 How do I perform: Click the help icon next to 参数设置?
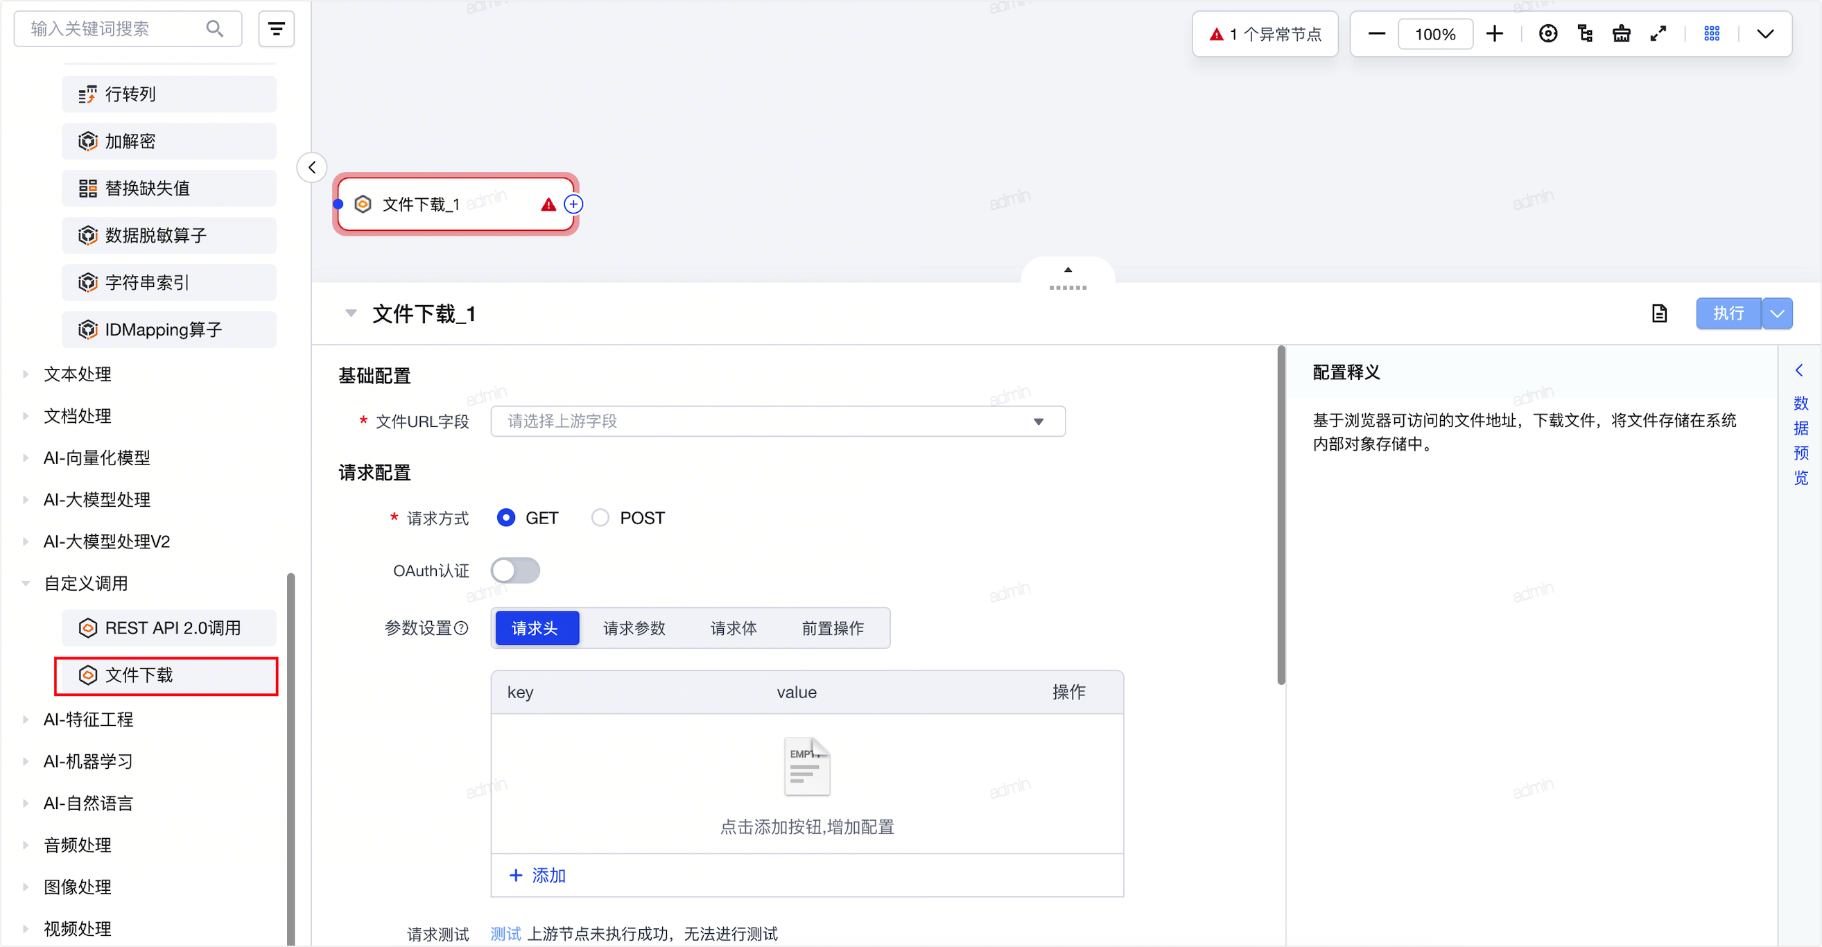[461, 628]
